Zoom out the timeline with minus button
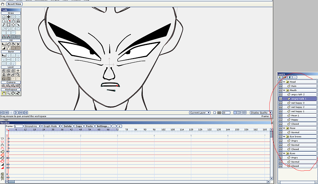Viewport: 318px width, 184px height. pos(114,126)
